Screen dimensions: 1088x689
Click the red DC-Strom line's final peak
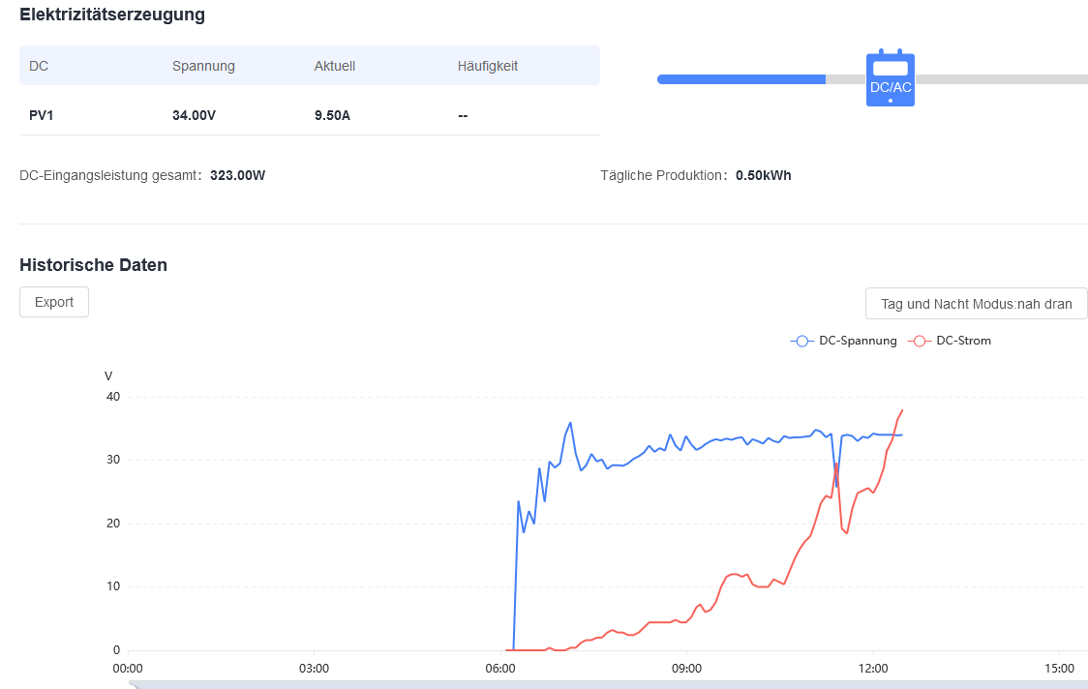point(902,411)
